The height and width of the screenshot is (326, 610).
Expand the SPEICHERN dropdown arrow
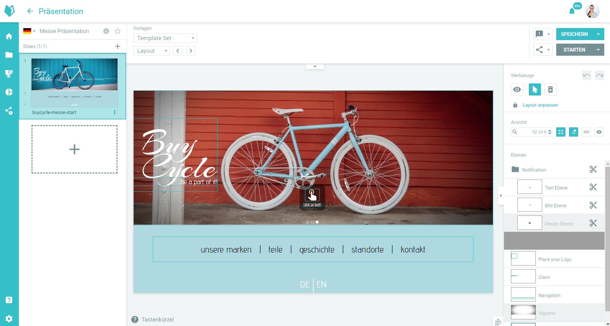click(x=598, y=34)
